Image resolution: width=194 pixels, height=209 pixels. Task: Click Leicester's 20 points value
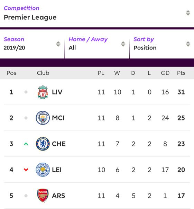(x=181, y=170)
